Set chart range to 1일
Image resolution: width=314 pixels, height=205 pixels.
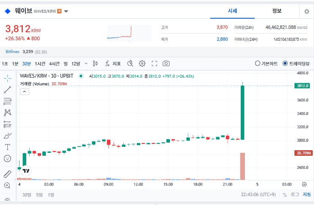[x=51, y=195]
